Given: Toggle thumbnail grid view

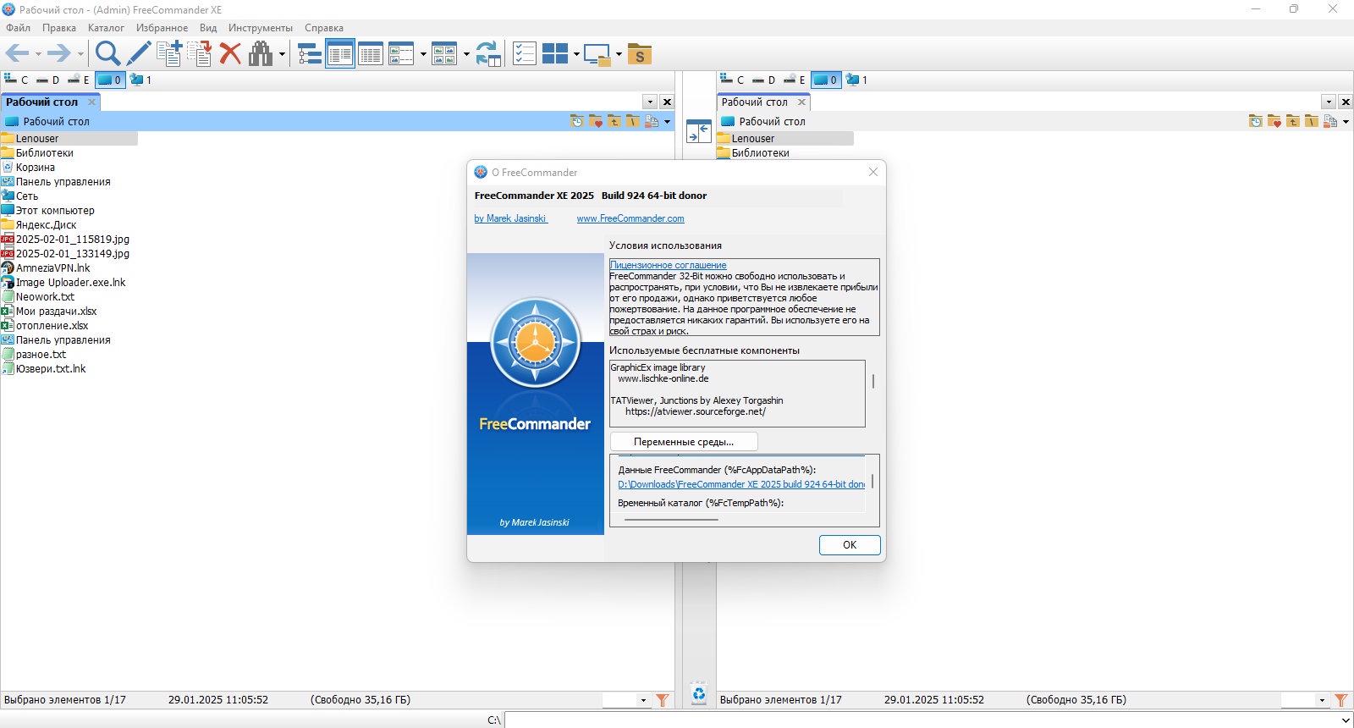Looking at the screenshot, I should [x=444, y=54].
